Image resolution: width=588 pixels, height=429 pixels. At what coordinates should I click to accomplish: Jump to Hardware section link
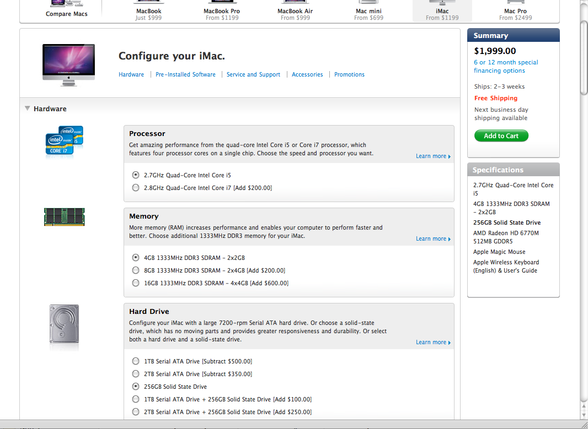[131, 74]
